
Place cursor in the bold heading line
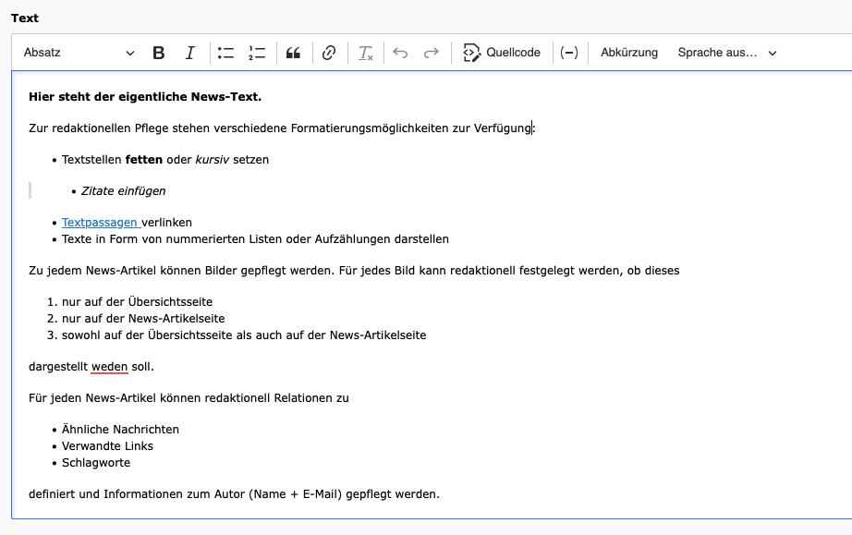click(145, 96)
